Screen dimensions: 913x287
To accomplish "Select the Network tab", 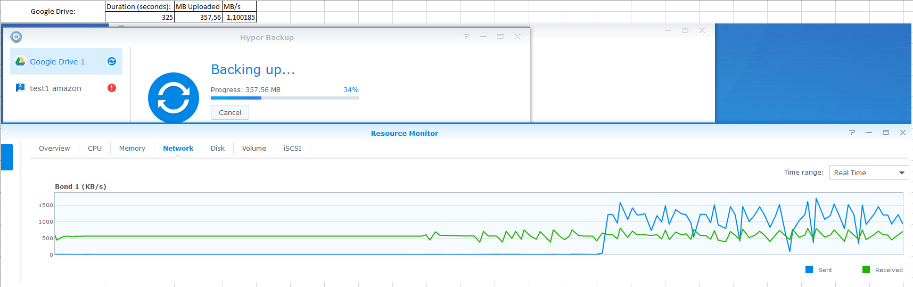I will pos(178,149).
